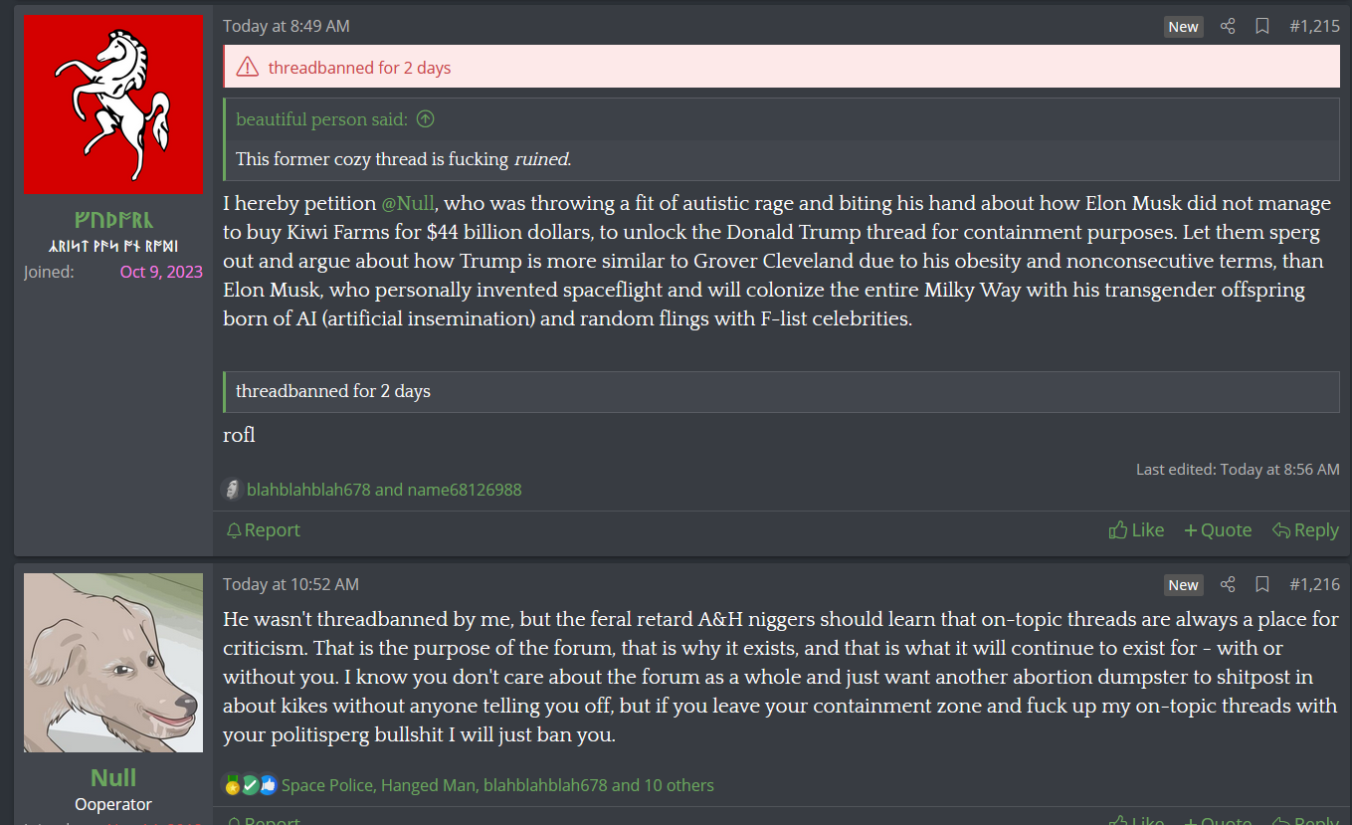
Task: Reply to post #1,215
Action: pyautogui.click(x=1305, y=530)
